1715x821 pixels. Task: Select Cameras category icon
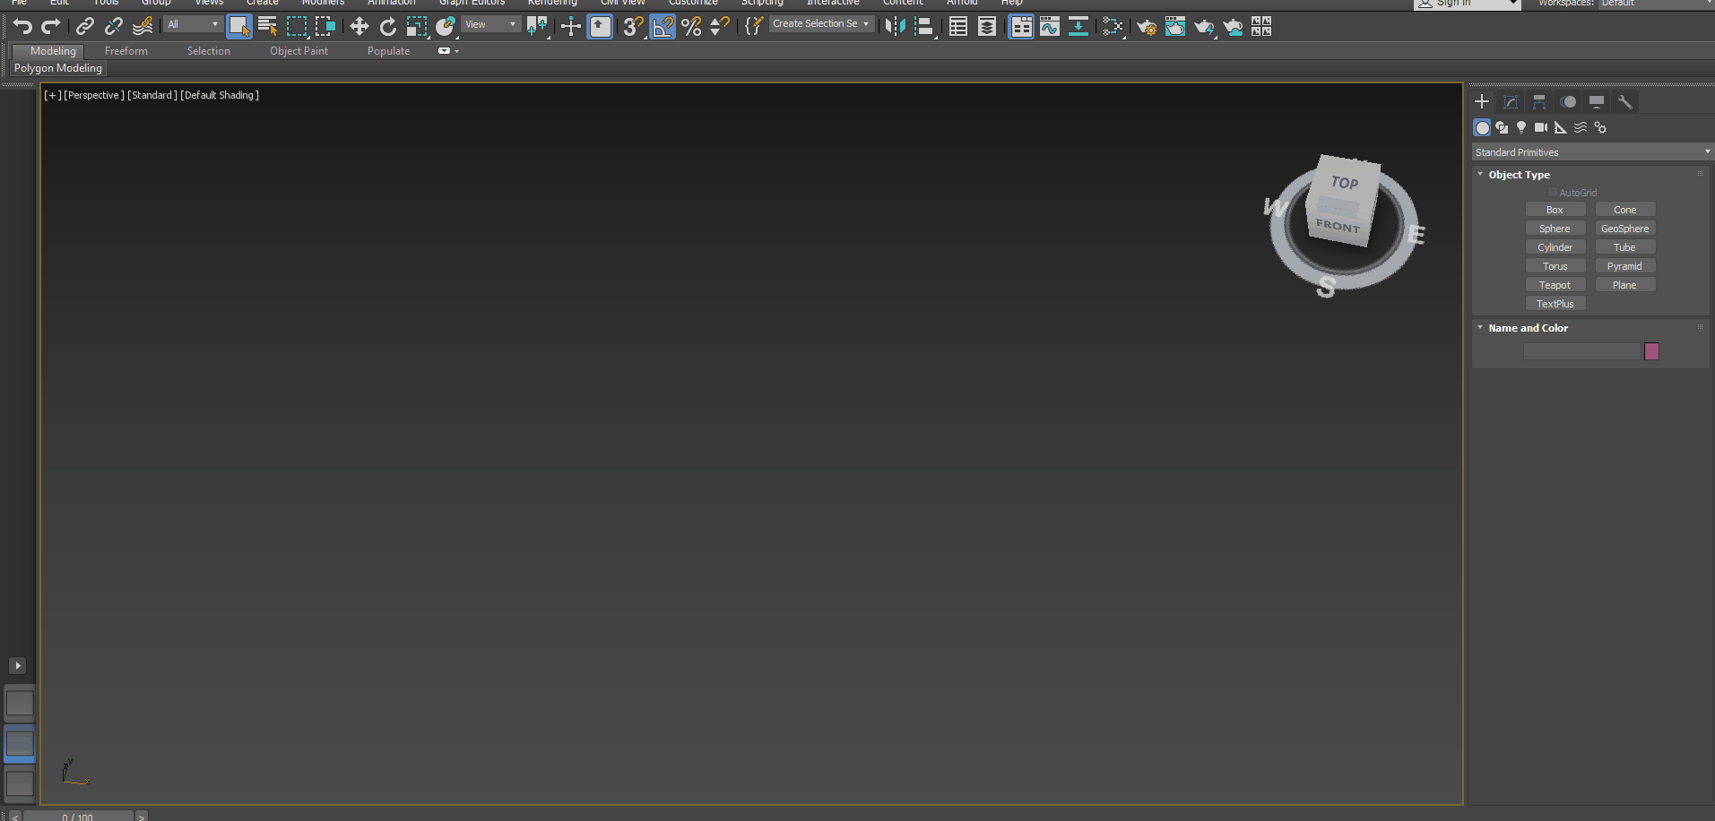(x=1541, y=127)
